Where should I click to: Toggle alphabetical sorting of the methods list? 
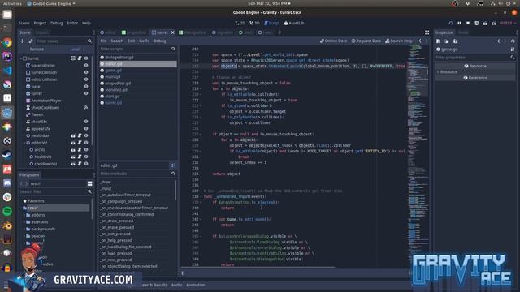(173, 165)
